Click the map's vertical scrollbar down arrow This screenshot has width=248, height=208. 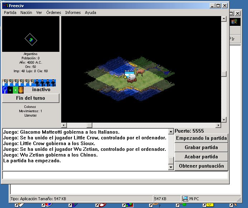pos(224,120)
